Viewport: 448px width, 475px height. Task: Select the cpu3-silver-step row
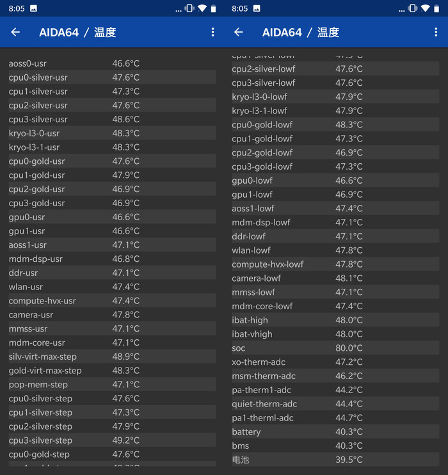112,440
